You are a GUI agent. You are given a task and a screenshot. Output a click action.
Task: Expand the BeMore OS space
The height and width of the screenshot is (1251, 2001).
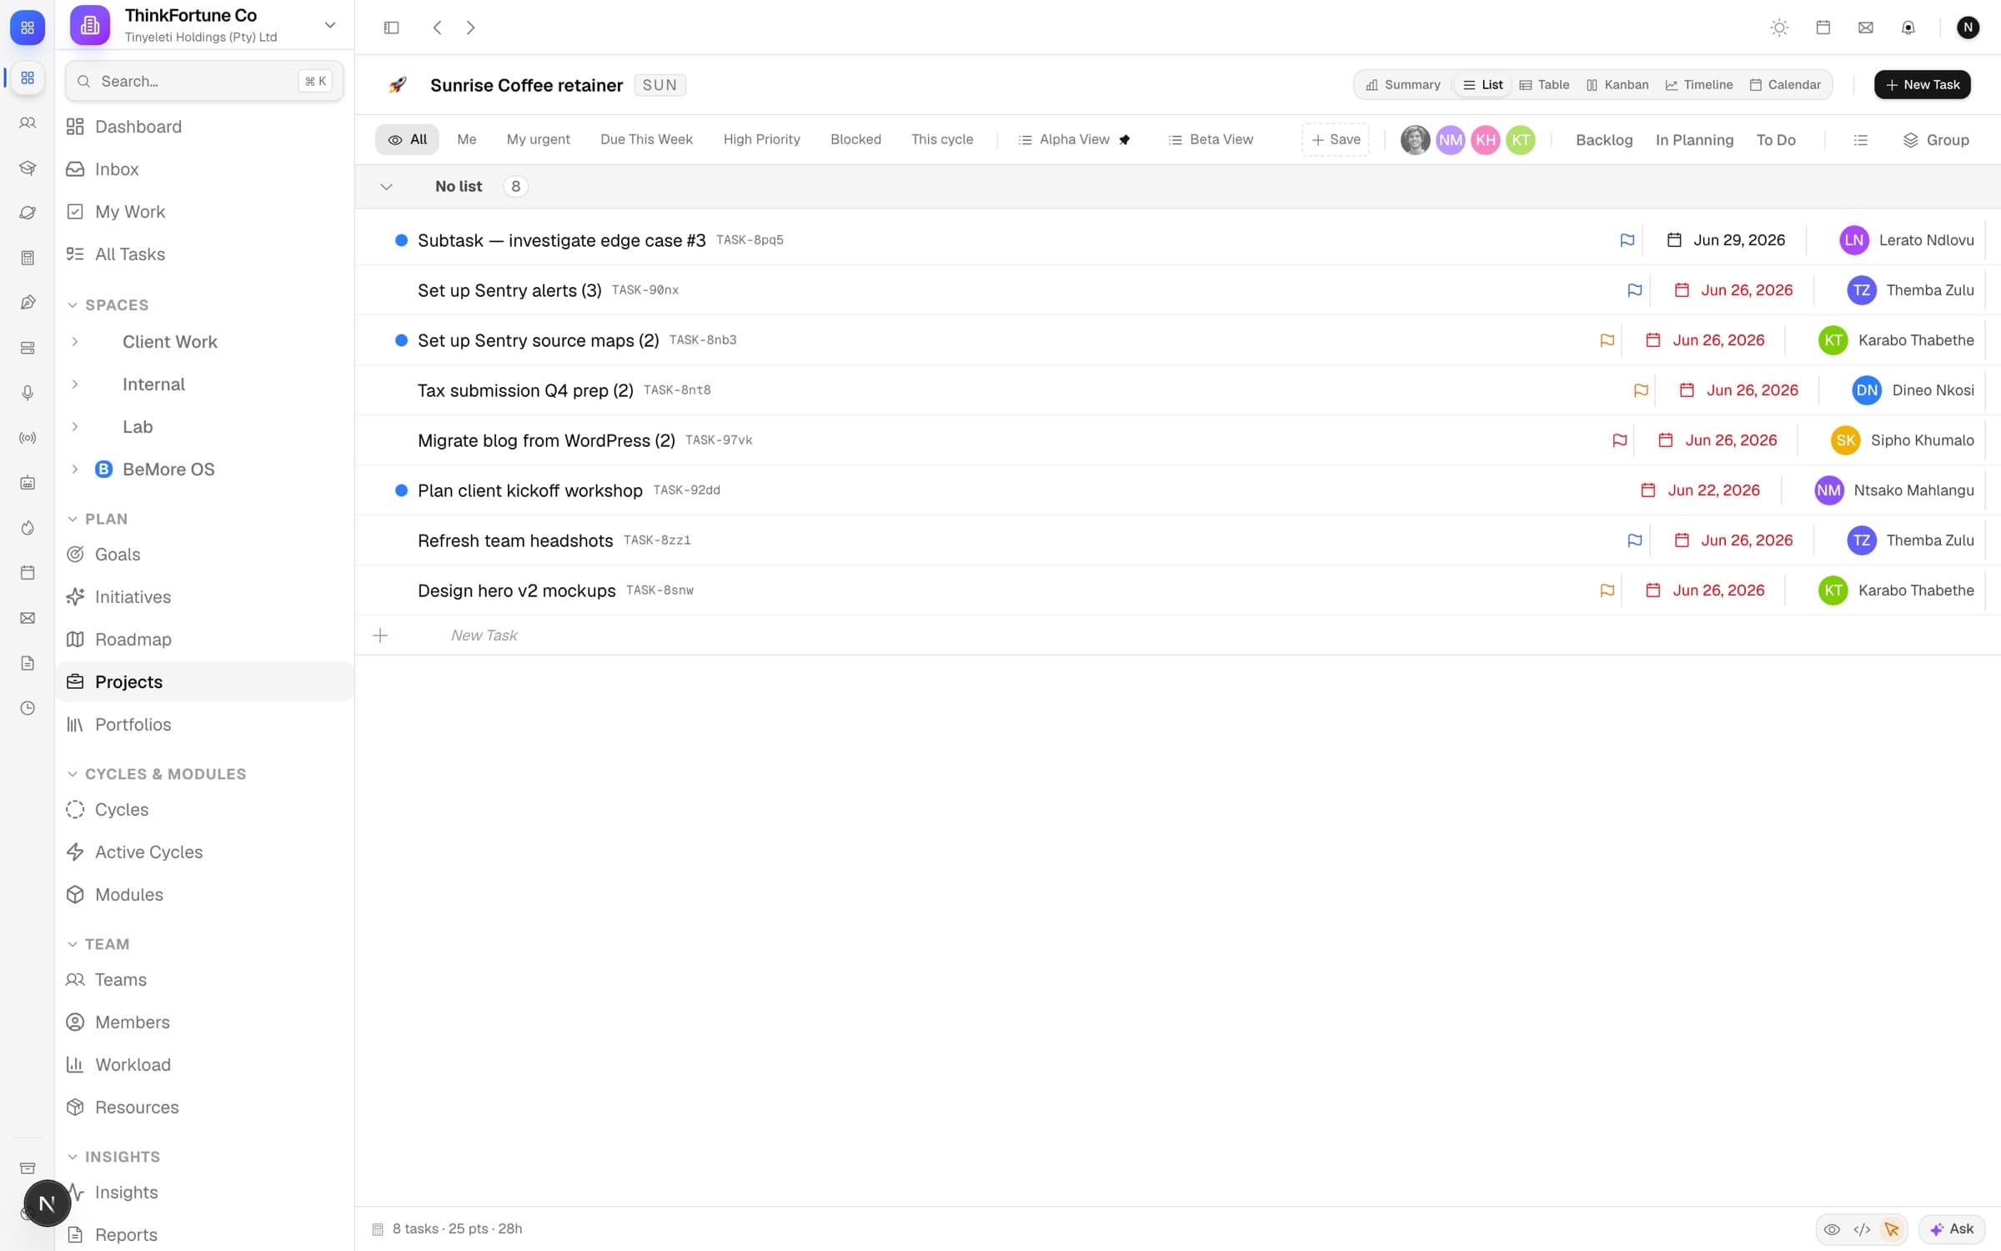click(75, 470)
